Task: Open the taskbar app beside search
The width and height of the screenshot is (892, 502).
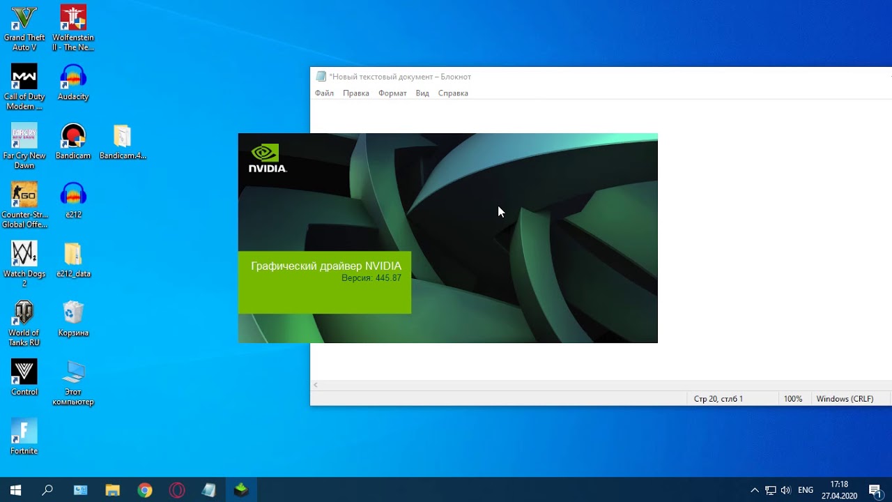Action: [x=80, y=490]
